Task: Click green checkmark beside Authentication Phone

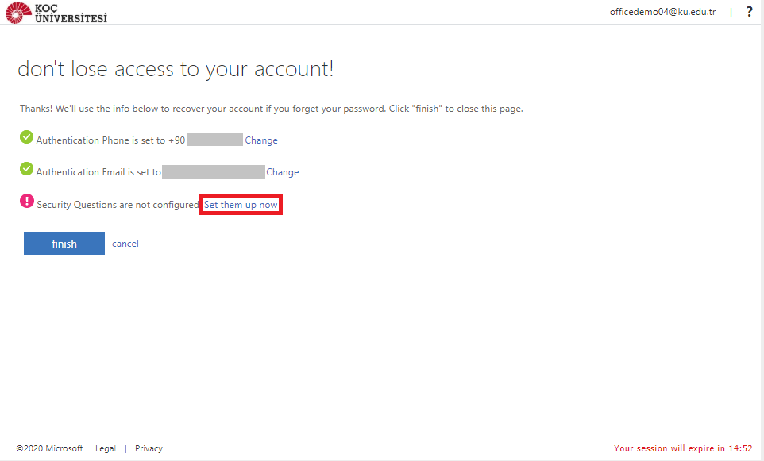Action: (27, 138)
